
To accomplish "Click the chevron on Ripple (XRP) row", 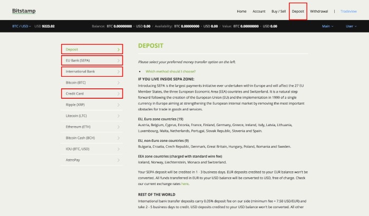I will click(119, 105).
